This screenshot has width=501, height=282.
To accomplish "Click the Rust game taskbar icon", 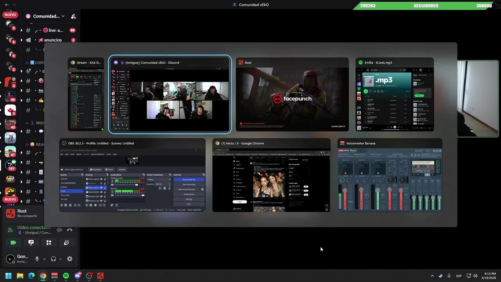I will pyautogui.click(x=101, y=276).
